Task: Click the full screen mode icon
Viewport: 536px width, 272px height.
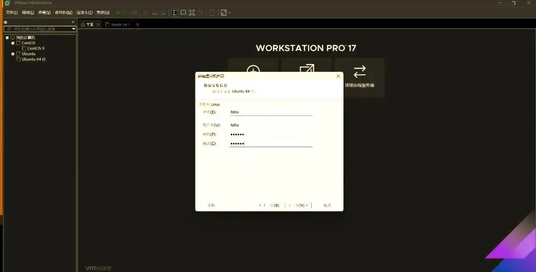Action: (192, 12)
